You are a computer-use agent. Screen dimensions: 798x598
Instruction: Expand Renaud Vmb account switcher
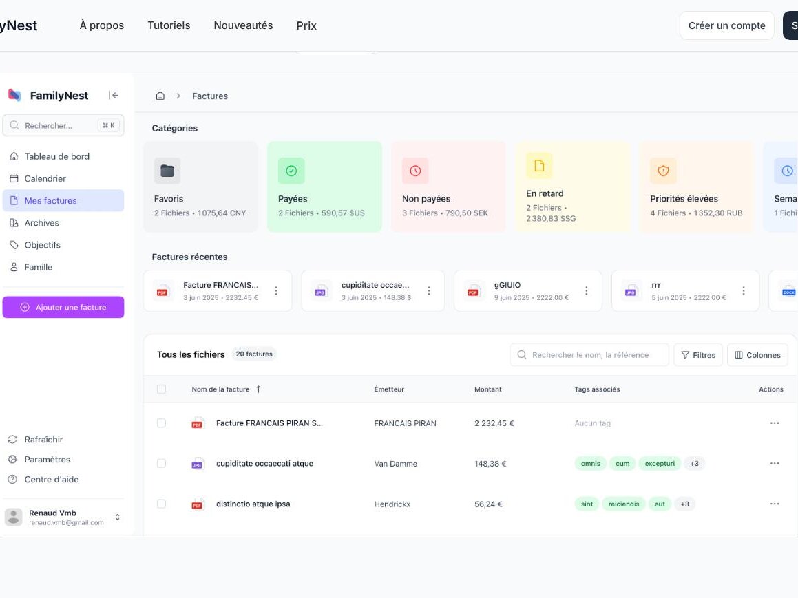118,517
